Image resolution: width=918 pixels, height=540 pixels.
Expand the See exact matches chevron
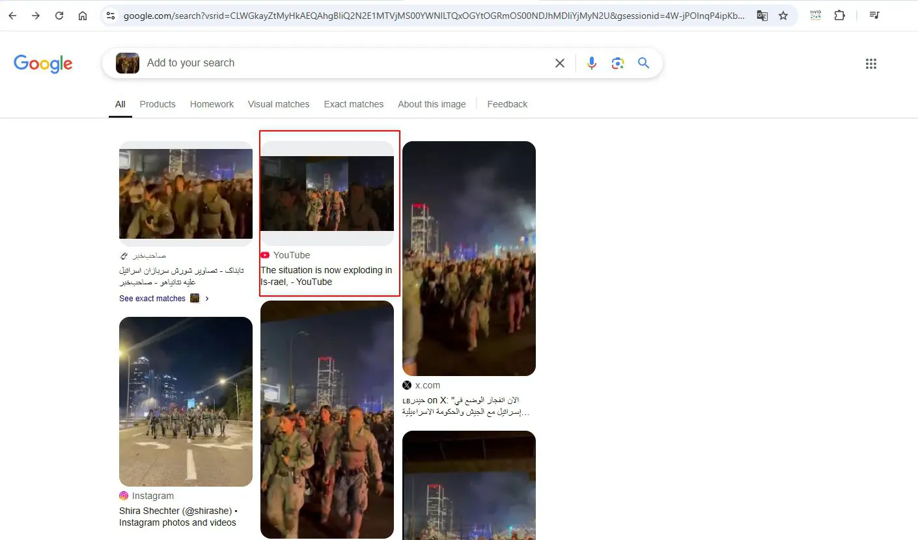pyautogui.click(x=207, y=299)
